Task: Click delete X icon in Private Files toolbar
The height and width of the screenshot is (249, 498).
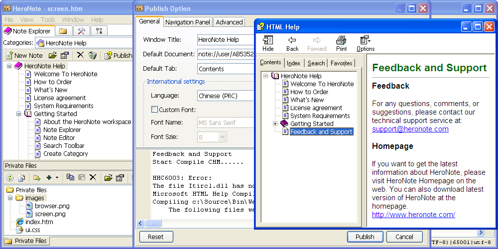Action: (93, 178)
